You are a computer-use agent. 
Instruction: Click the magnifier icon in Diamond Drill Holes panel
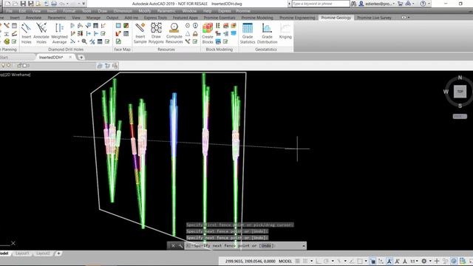click(x=84, y=41)
